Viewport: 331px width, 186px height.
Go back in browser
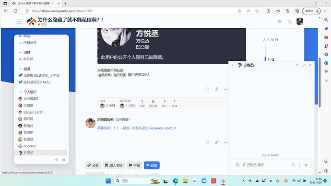[x=6, y=11]
